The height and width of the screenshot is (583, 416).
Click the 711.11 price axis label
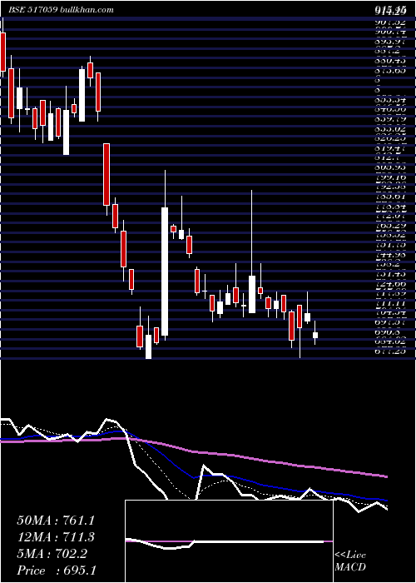click(x=390, y=305)
